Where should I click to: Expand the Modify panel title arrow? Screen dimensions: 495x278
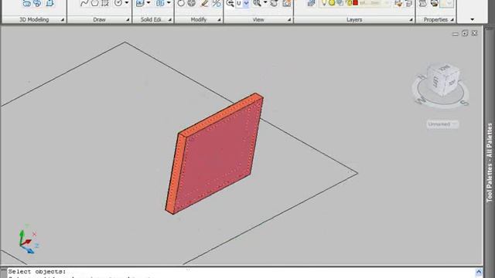219,20
